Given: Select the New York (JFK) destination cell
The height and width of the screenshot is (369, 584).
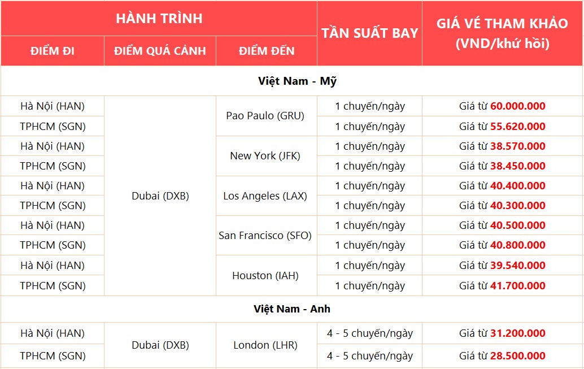Looking at the screenshot, I should 266,156.
